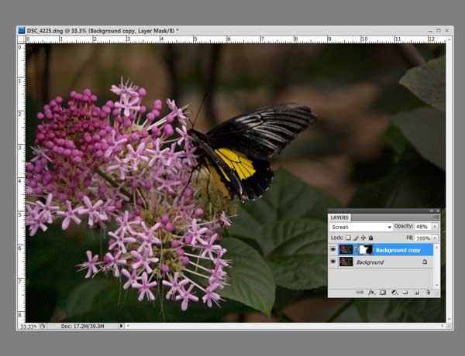The height and width of the screenshot is (356, 465).
Task: Close the Layers panel with X
Action: [x=437, y=211]
